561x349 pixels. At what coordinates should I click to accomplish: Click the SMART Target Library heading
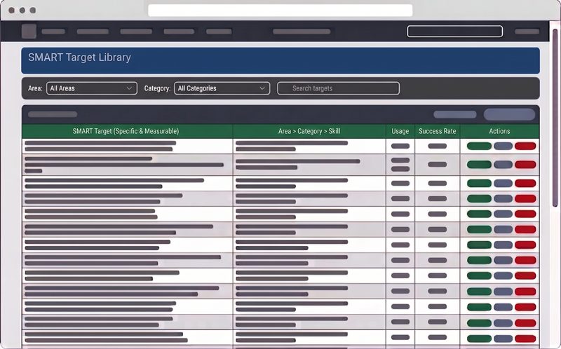[79, 57]
